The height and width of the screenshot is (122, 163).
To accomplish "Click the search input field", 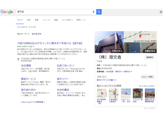I will click(56, 12).
